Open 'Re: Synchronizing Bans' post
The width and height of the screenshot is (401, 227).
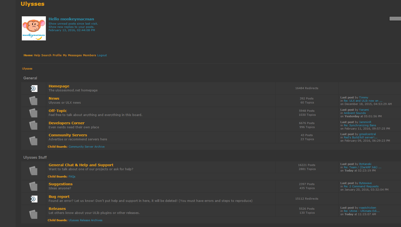point(360,125)
